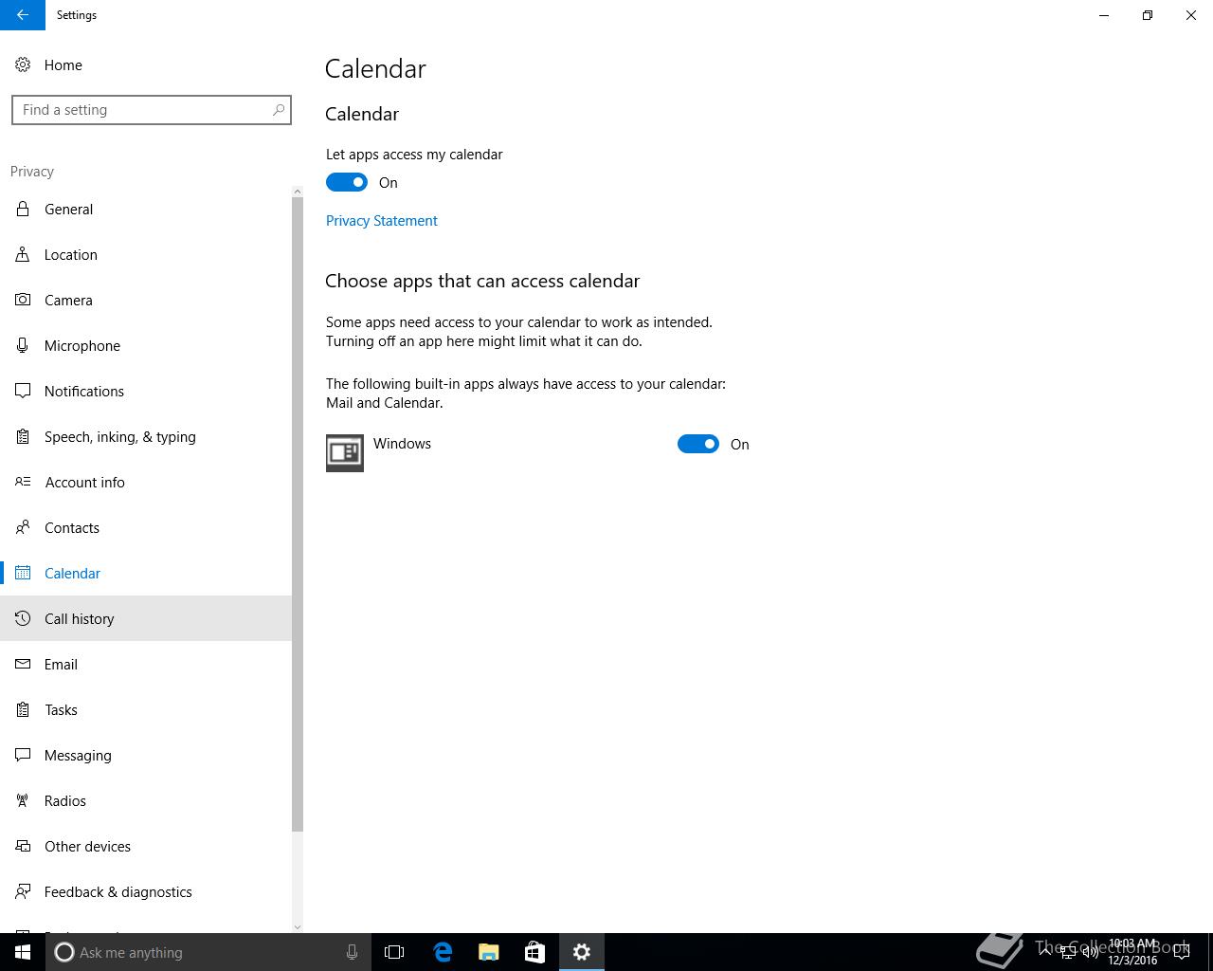Select Other devices in the sidebar
The width and height of the screenshot is (1213, 971).
click(x=146, y=847)
